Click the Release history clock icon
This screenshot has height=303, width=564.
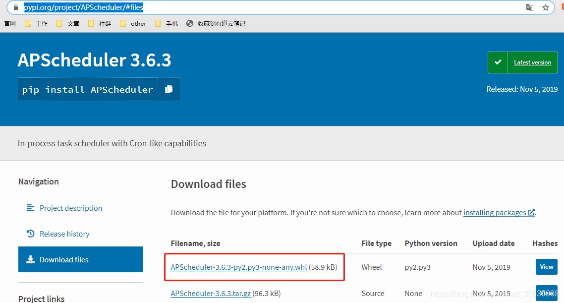click(x=31, y=234)
